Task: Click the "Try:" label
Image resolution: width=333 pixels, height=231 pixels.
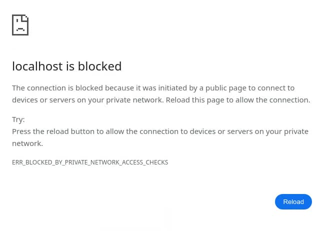Action: tap(18, 119)
